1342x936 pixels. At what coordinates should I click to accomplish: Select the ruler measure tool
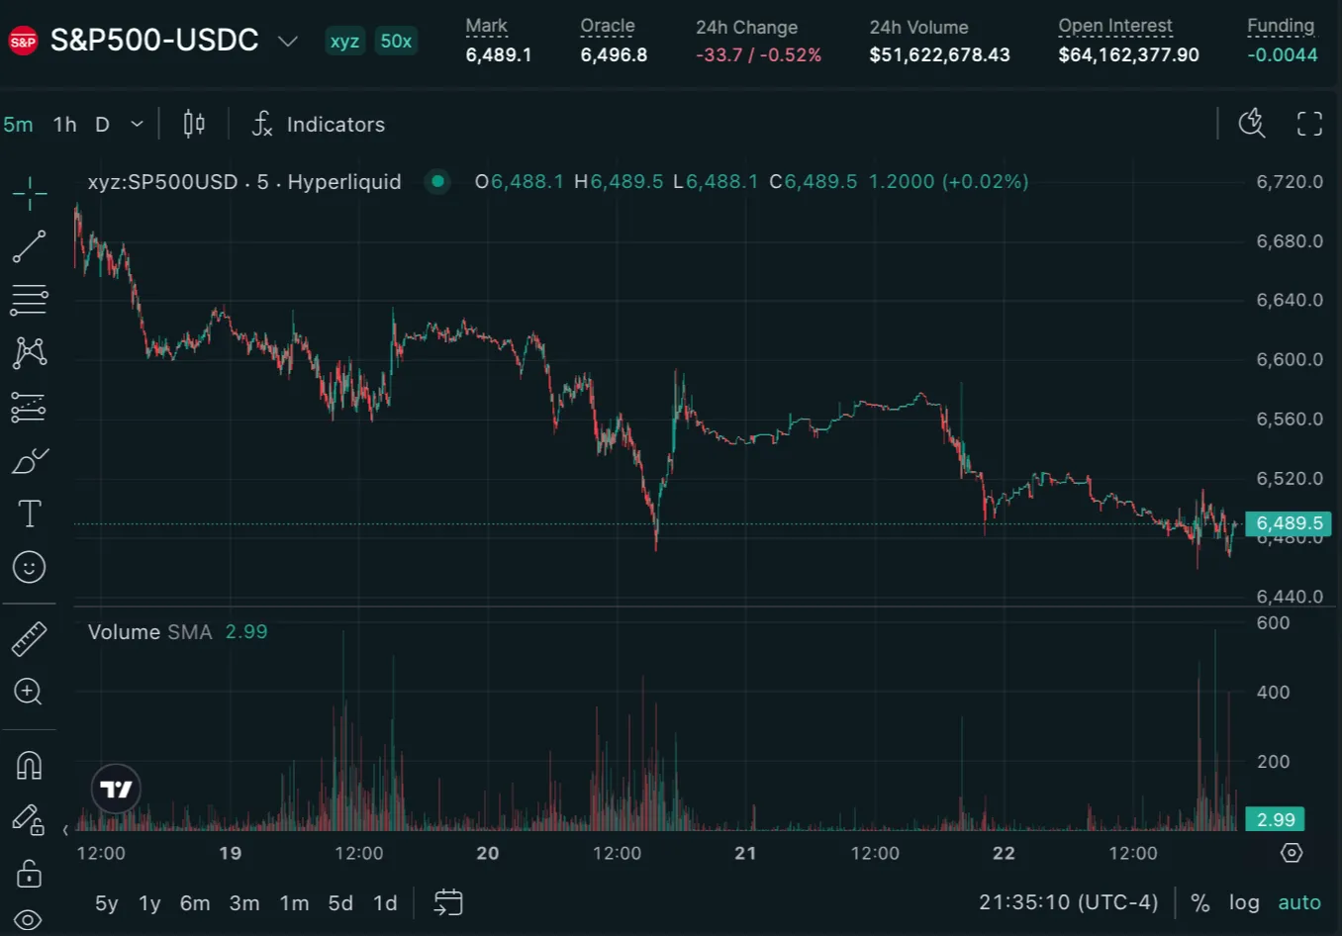pos(29,639)
